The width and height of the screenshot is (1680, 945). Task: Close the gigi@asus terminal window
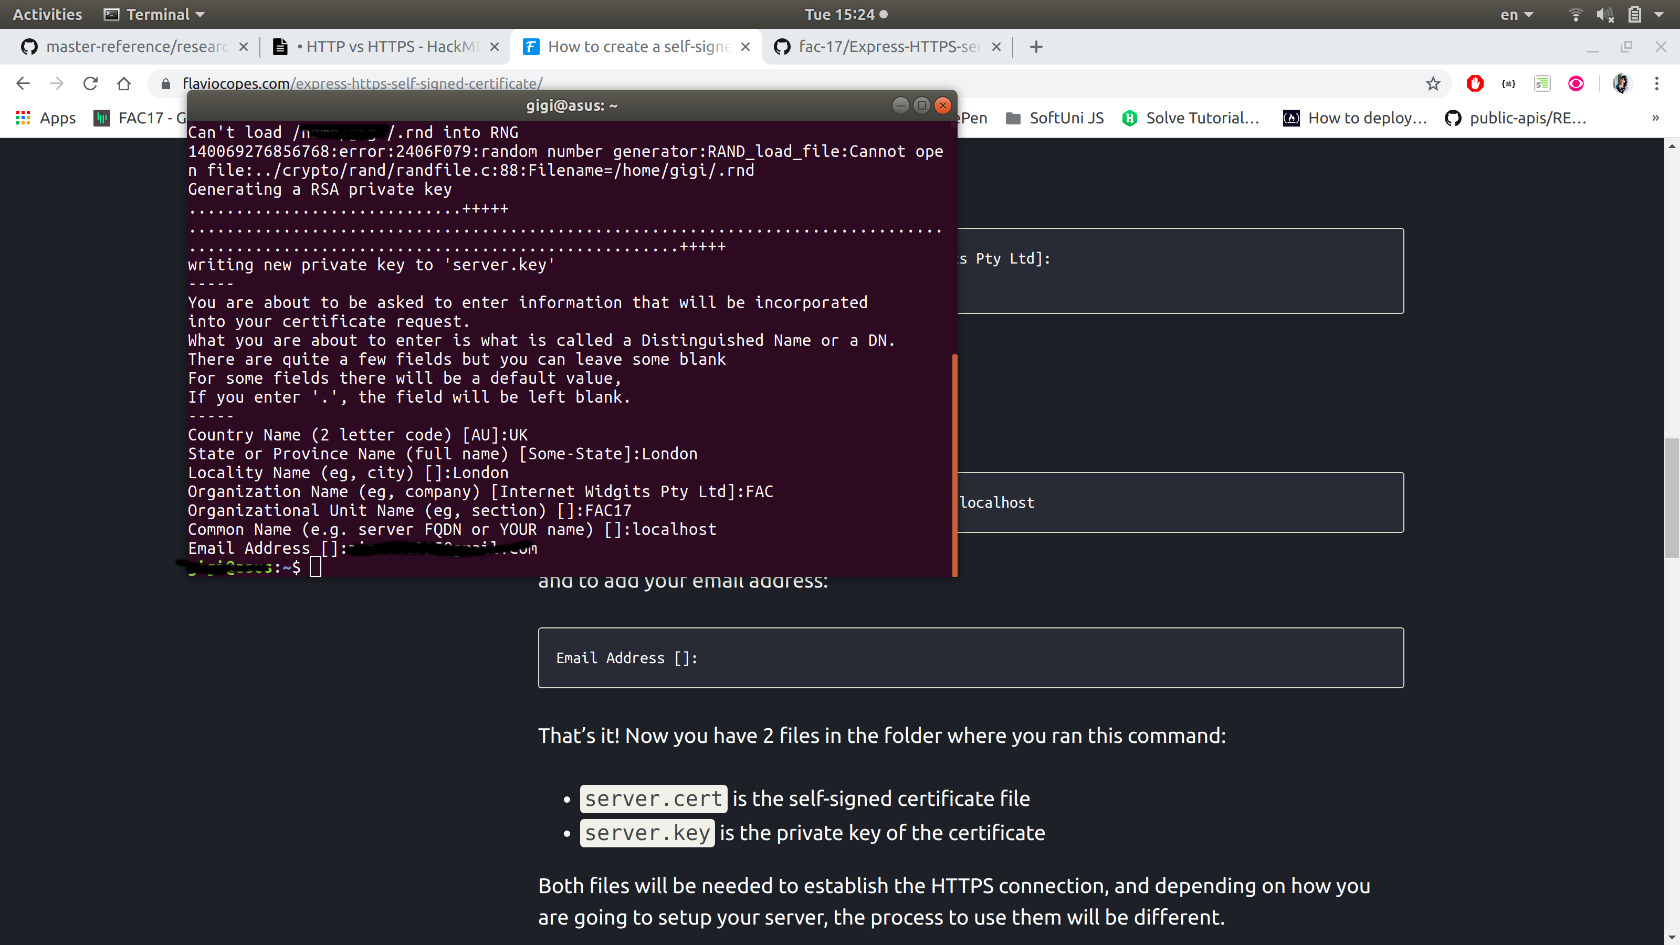(942, 106)
